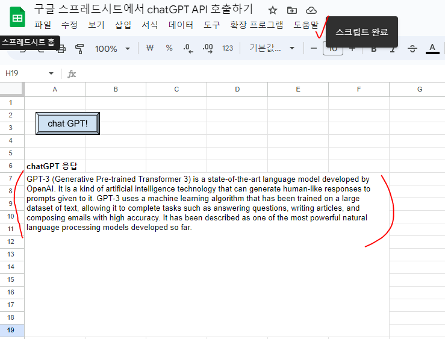Select column D header
445x339 pixels.
coord(237,89)
